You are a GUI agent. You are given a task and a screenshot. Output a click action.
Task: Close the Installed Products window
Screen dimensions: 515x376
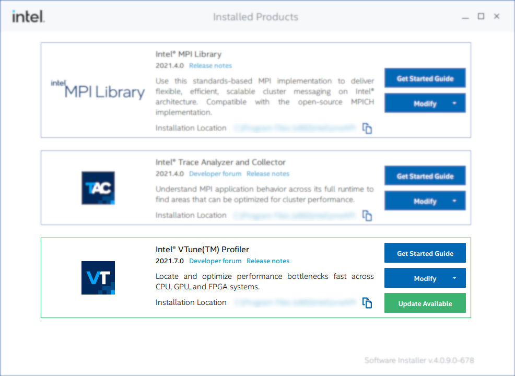(497, 16)
